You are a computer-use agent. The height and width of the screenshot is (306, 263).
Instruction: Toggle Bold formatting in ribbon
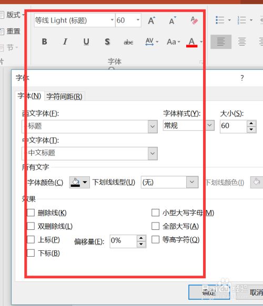44,41
